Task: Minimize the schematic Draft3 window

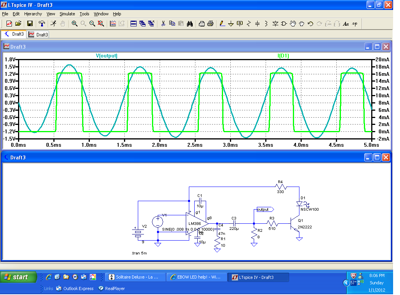Action: point(368,157)
